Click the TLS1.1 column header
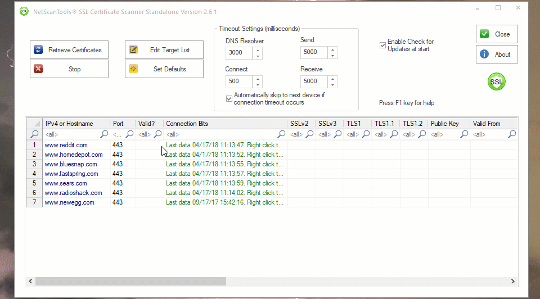Image resolution: width=540 pixels, height=299 pixels. pos(386,124)
